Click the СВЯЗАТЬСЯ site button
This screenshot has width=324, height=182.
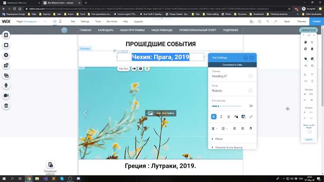tap(308, 30)
